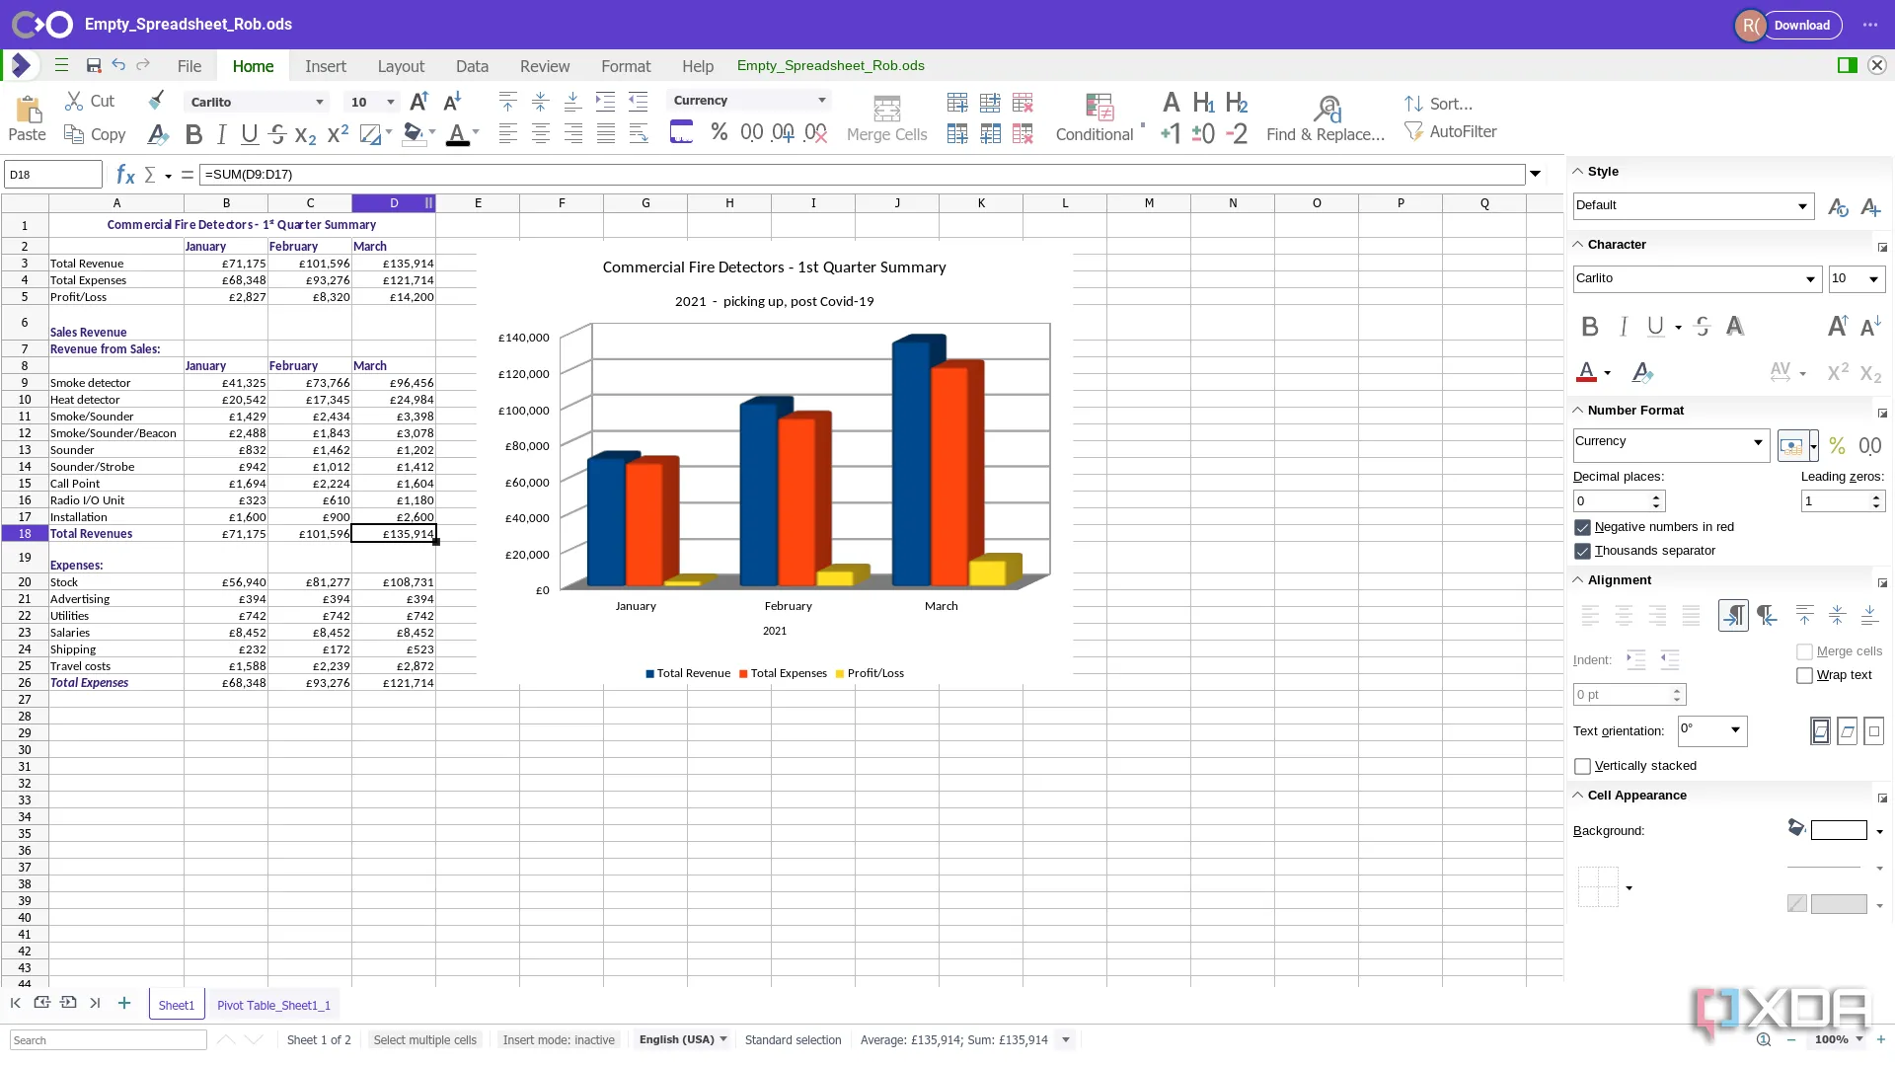Enable the Wrap text checkbox

1805,675
